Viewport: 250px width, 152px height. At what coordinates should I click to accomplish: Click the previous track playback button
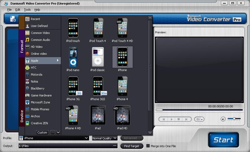pos(164,119)
